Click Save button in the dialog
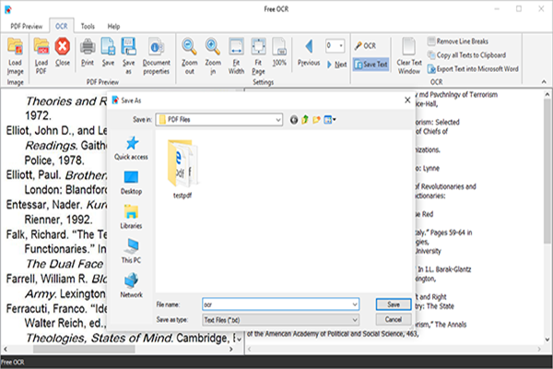553x369 pixels. (x=394, y=304)
